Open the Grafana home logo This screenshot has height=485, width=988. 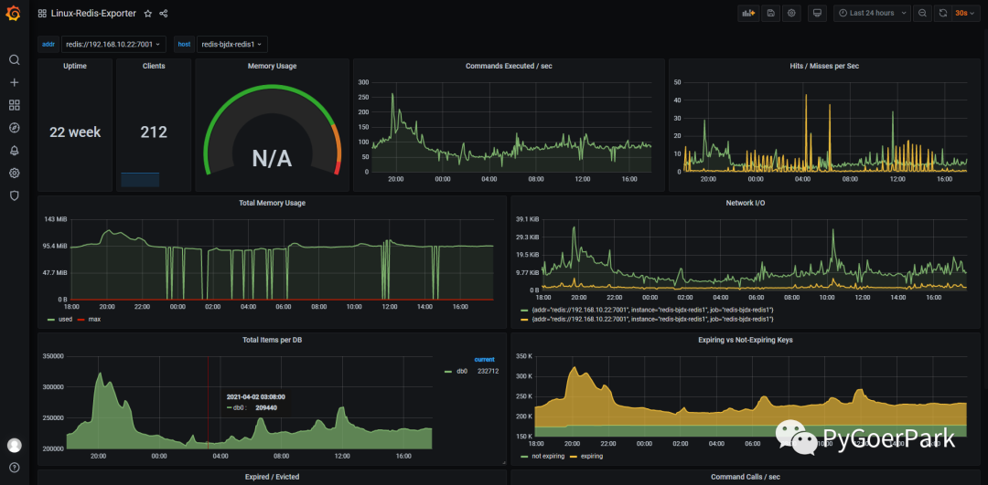tap(13, 13)
